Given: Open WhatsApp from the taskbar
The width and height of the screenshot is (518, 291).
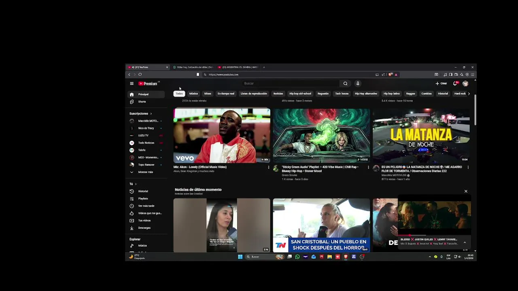Looking at the screenshot, I should coord(297,257).
